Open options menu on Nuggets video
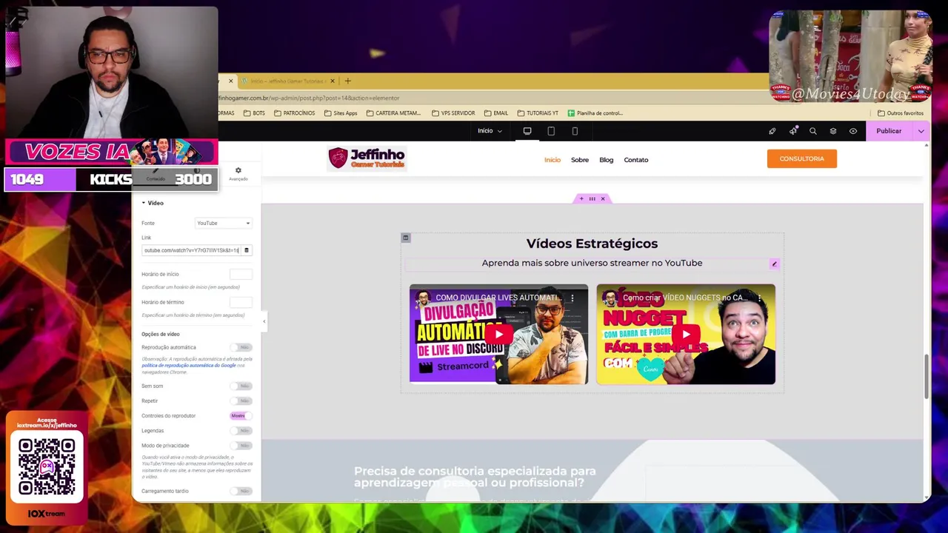 (760, 298)
